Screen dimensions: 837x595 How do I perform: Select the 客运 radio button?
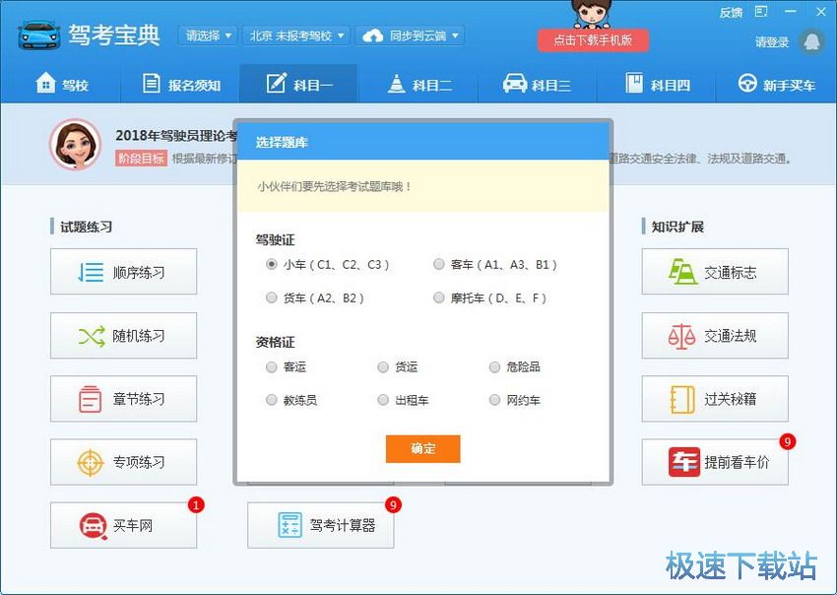(x=271, y=366)
